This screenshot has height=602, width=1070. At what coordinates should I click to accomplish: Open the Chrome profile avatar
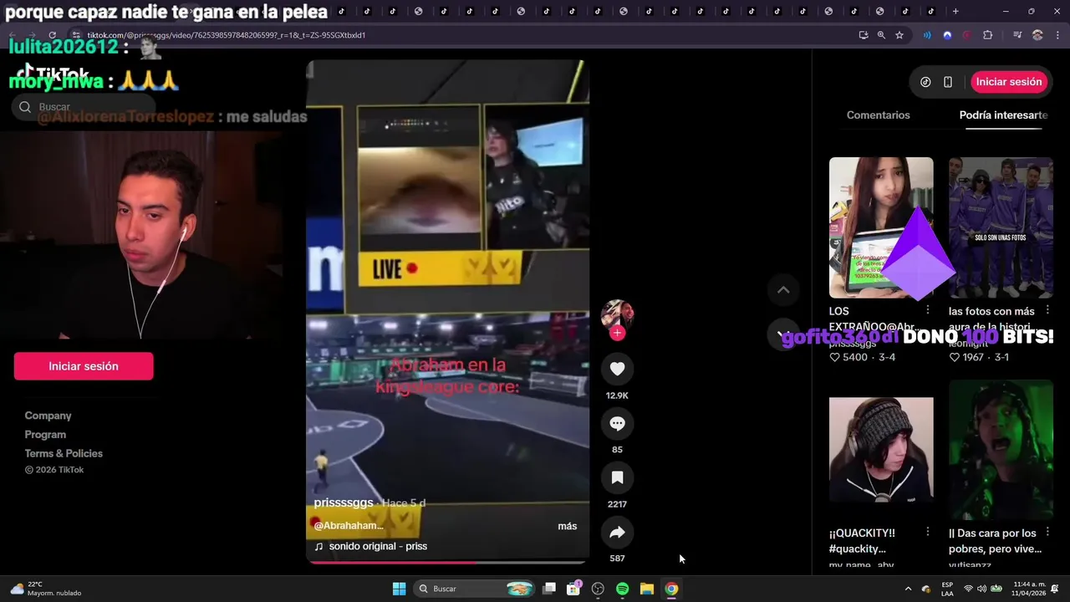point(1037,35)
